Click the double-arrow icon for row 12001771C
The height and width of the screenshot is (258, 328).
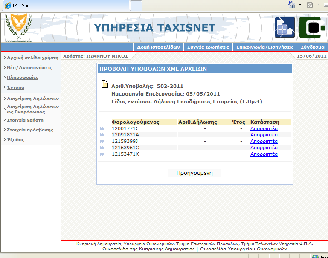coord(102,129)
